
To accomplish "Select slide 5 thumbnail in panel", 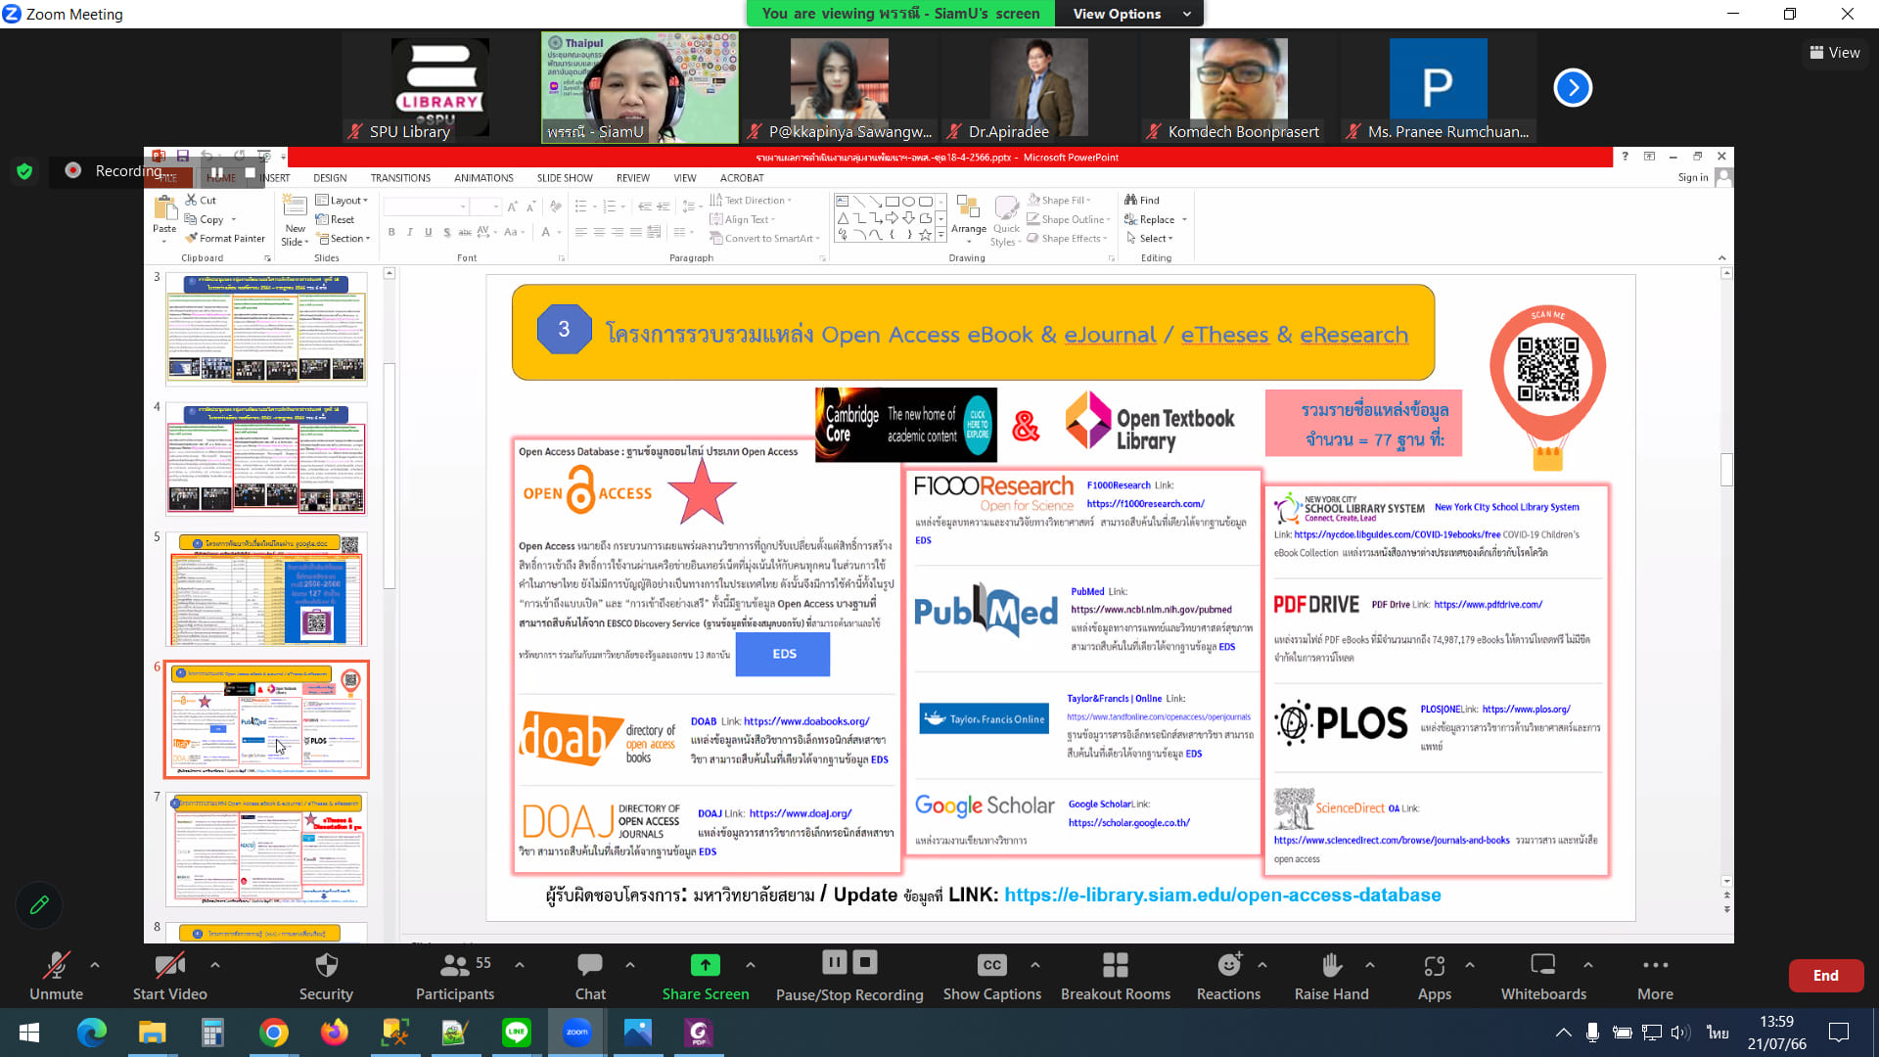I will (x=266, y=589).
